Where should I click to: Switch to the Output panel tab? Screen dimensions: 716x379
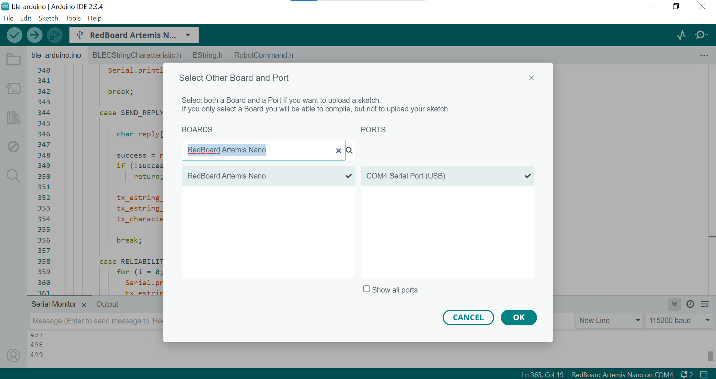(107, 304)
